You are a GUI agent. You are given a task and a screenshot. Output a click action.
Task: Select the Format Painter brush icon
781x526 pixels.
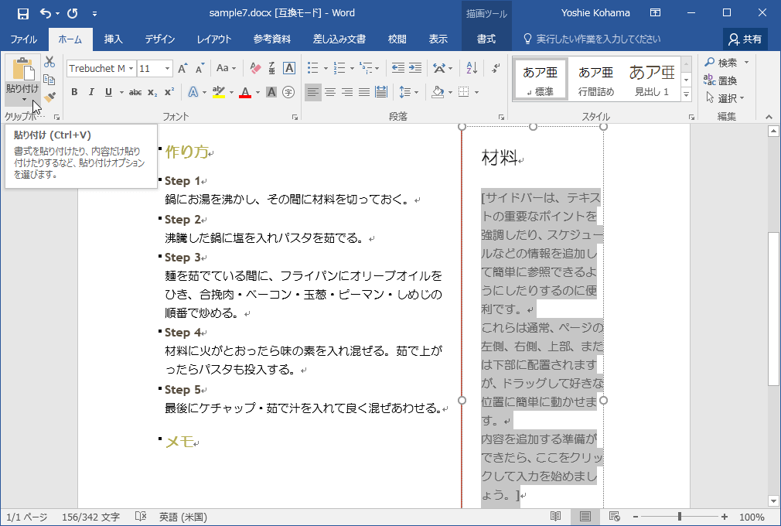pos(49,97)
